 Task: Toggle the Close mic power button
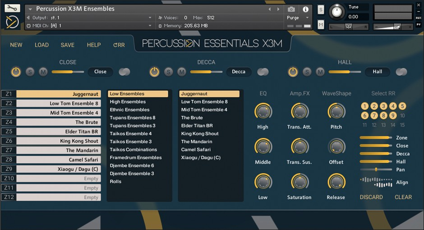click(x=16, y=72)
